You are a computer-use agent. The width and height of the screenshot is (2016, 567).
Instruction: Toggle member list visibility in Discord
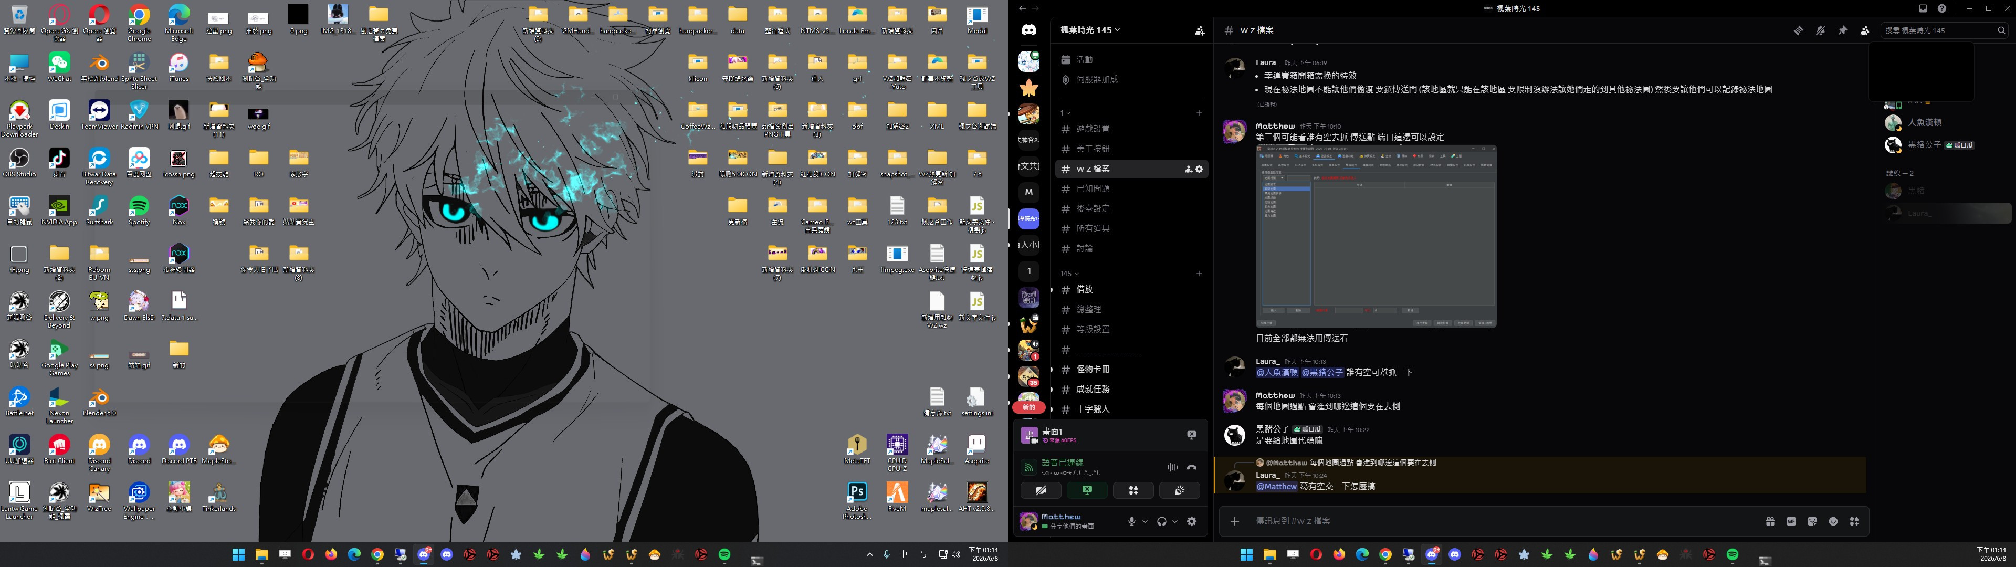coord(1864,30)
